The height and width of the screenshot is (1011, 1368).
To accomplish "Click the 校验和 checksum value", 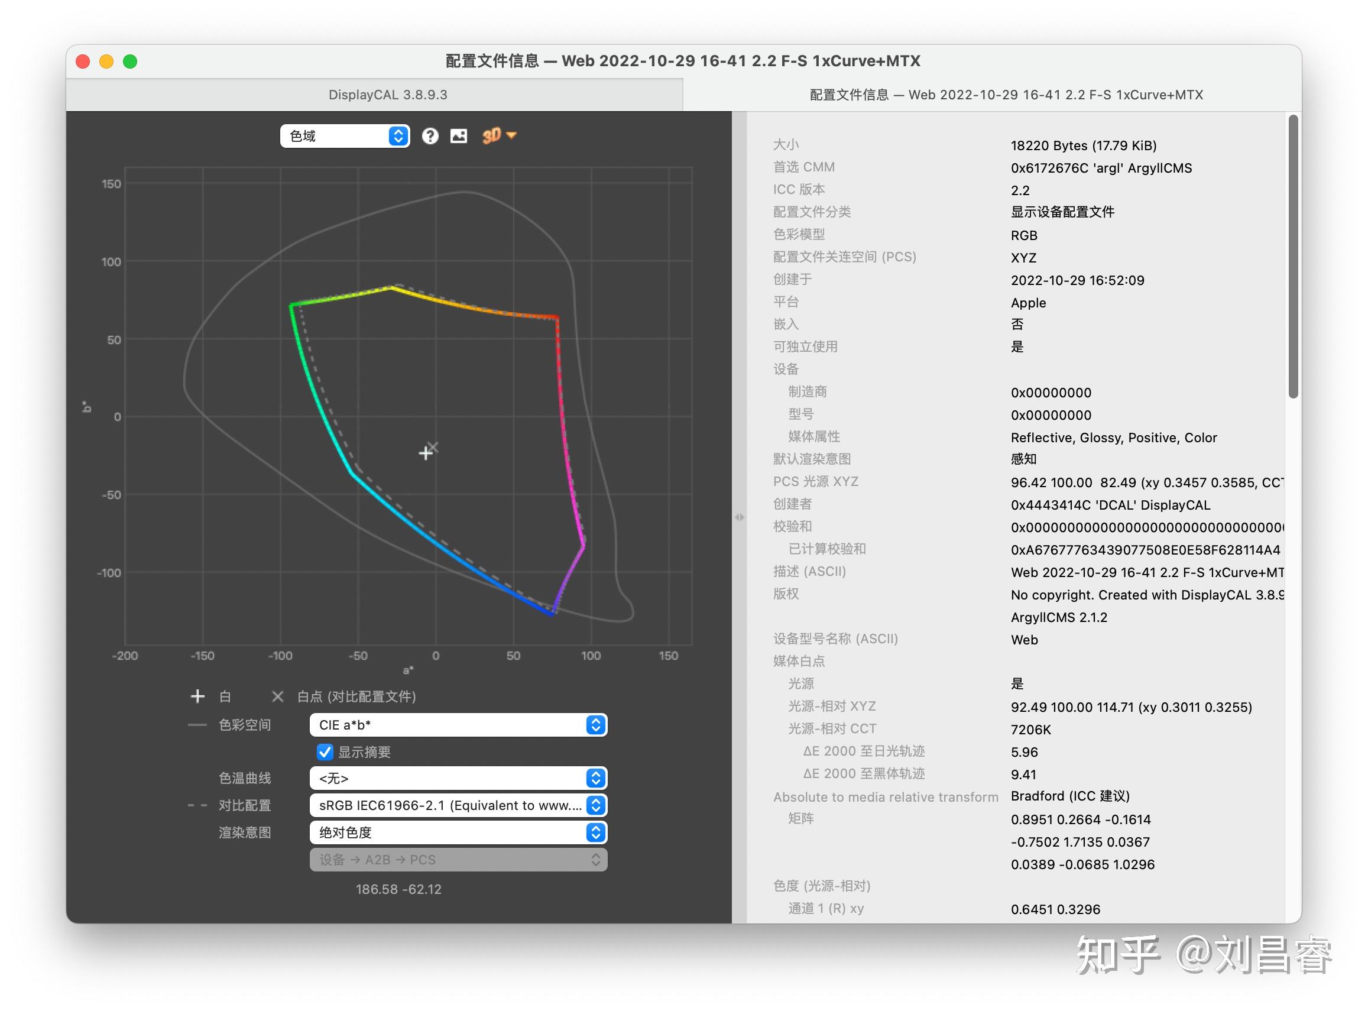I will pyautogui.click(x=1146, y=527).
